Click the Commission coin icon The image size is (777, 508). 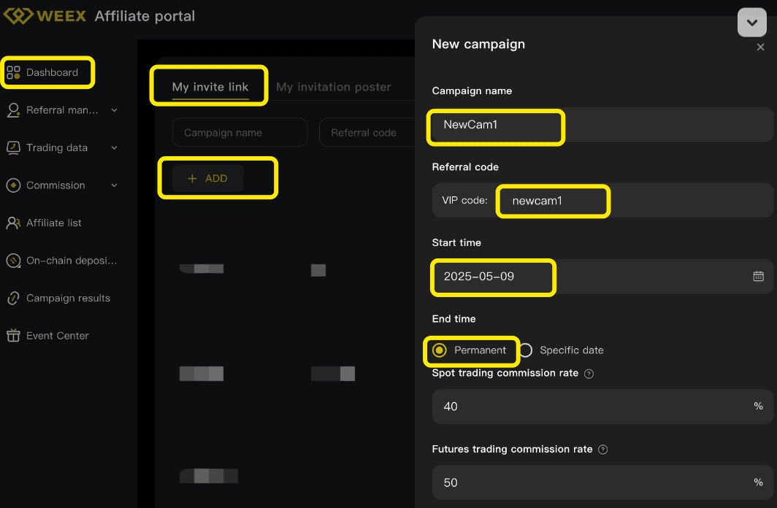[13, 185]
